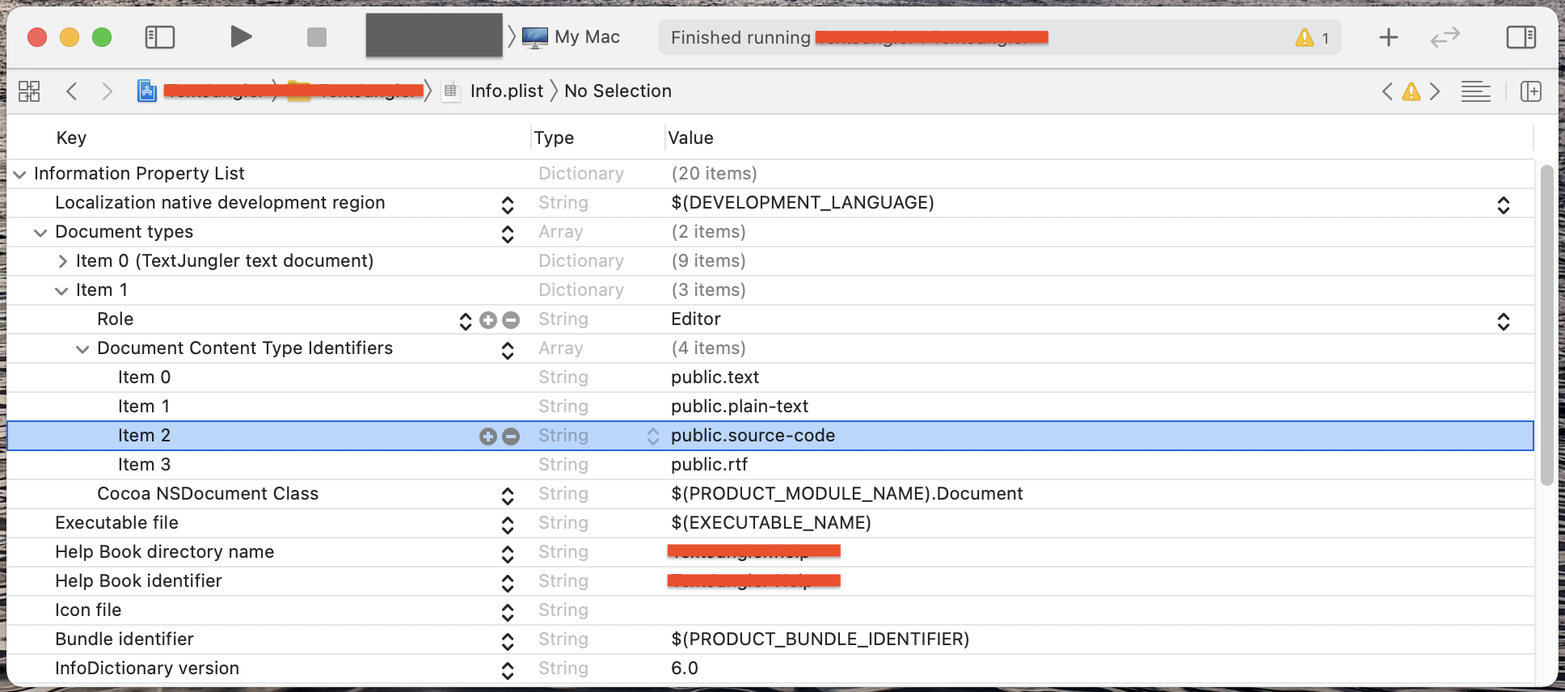Screen dimensions: 1565x692
Task: Toggle the inspector panel on right
Action: point(1521,37)
